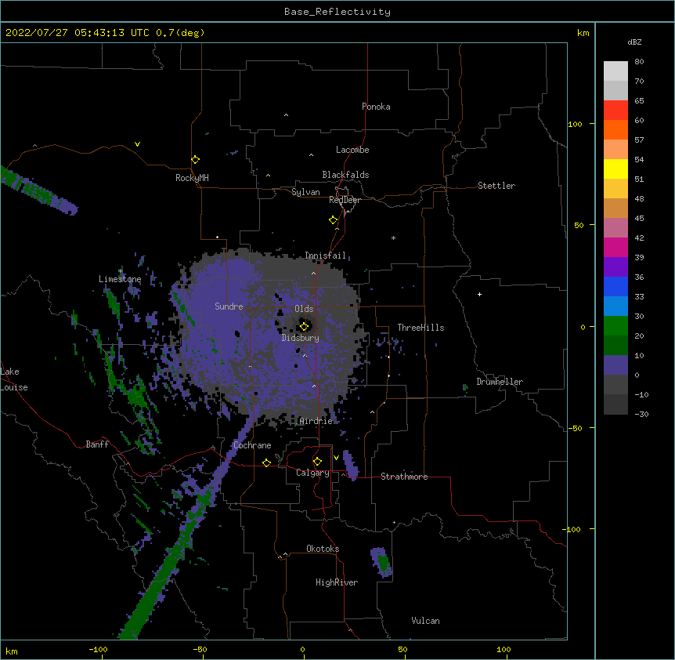Select the km unit label at top right

coord(583,33)
